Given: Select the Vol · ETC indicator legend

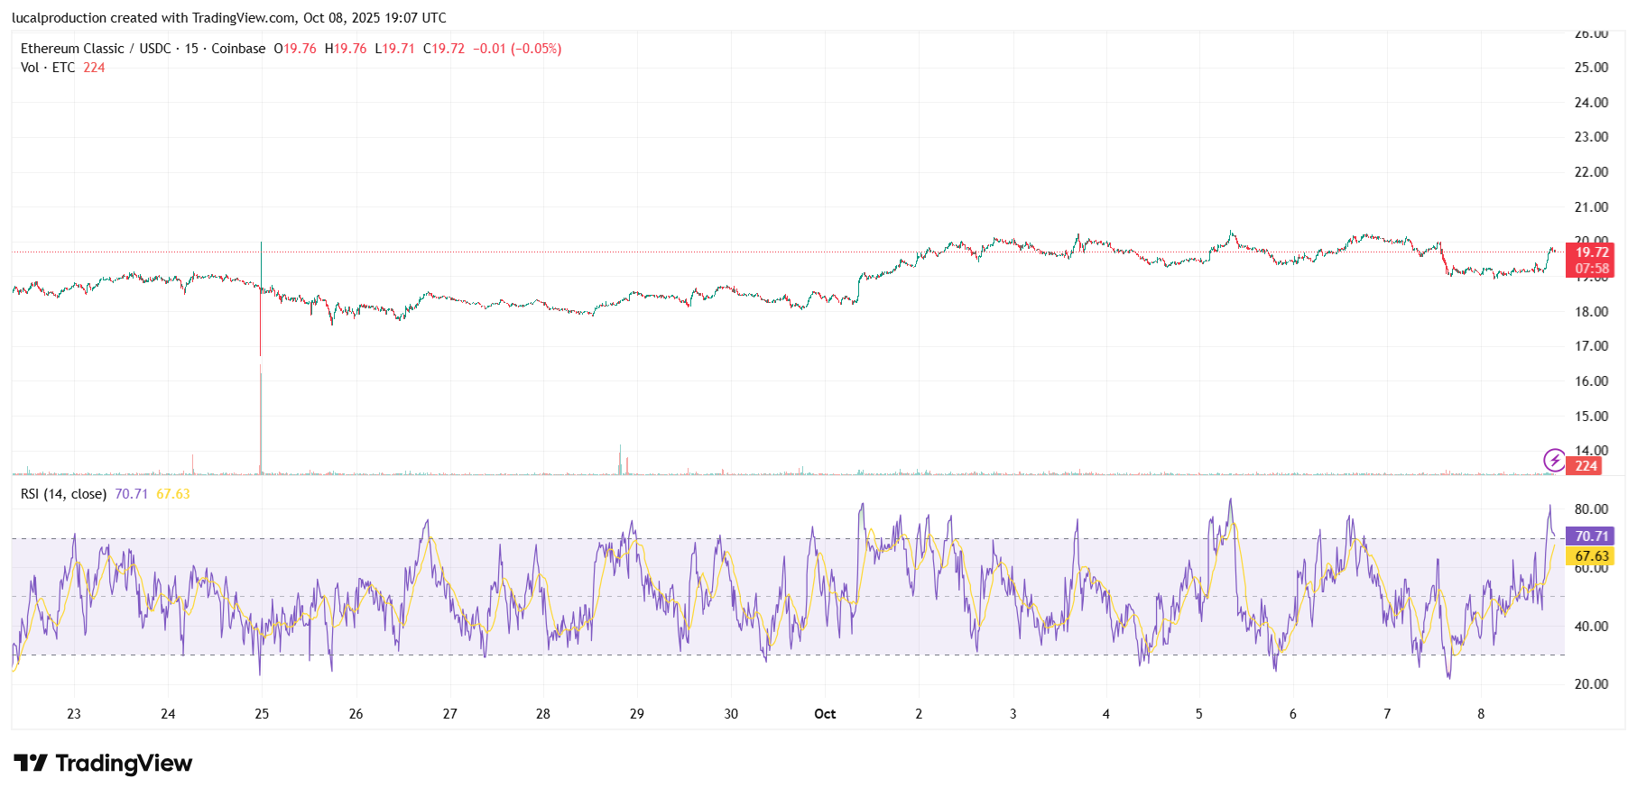Looking at the screenshot, I should (48, 68).
